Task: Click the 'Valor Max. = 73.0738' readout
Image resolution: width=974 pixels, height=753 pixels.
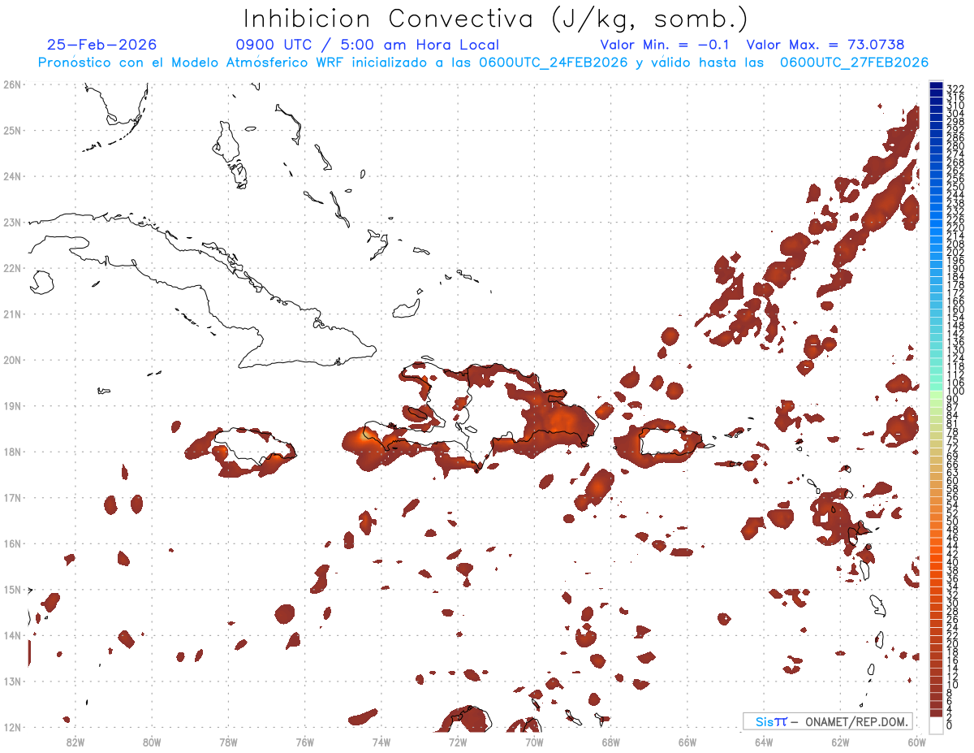Action: tap(825, 45)
